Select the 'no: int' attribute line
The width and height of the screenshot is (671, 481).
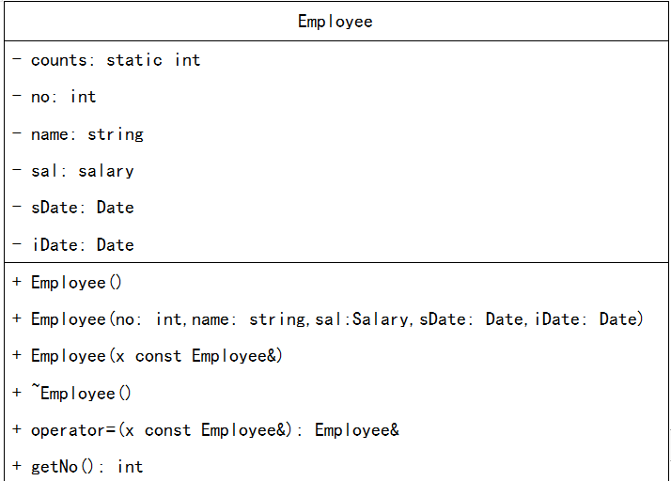[55, 97]
